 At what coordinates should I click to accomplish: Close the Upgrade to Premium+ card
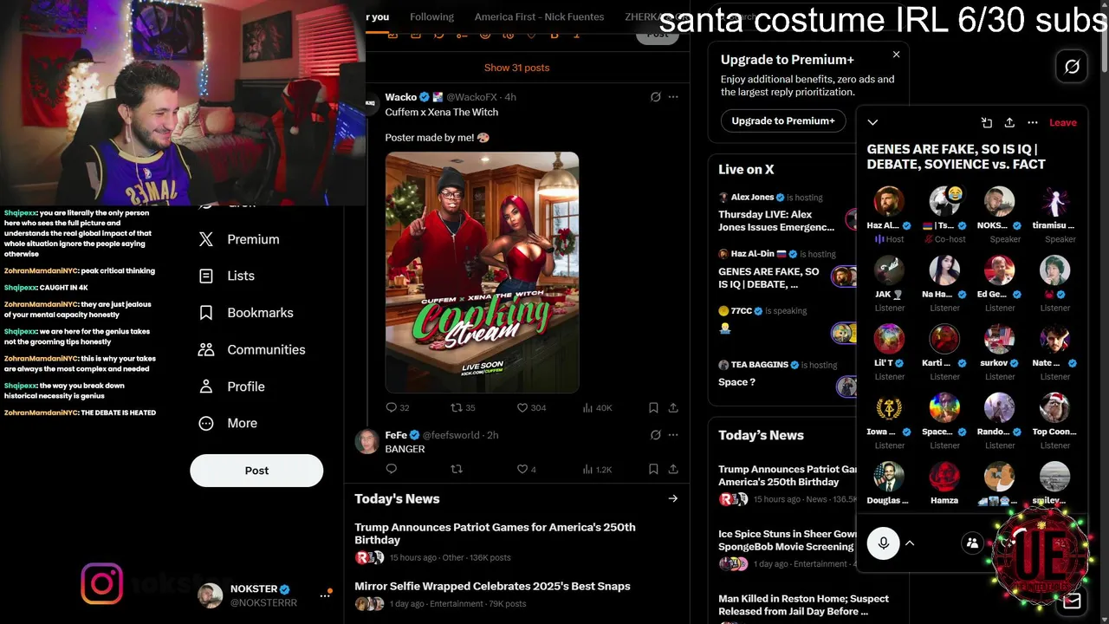[x=896, y=55]
